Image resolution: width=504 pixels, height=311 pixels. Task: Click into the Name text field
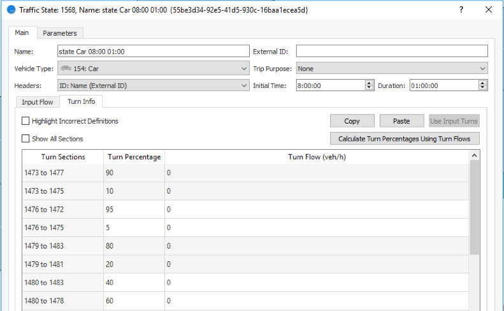point(153,52)
